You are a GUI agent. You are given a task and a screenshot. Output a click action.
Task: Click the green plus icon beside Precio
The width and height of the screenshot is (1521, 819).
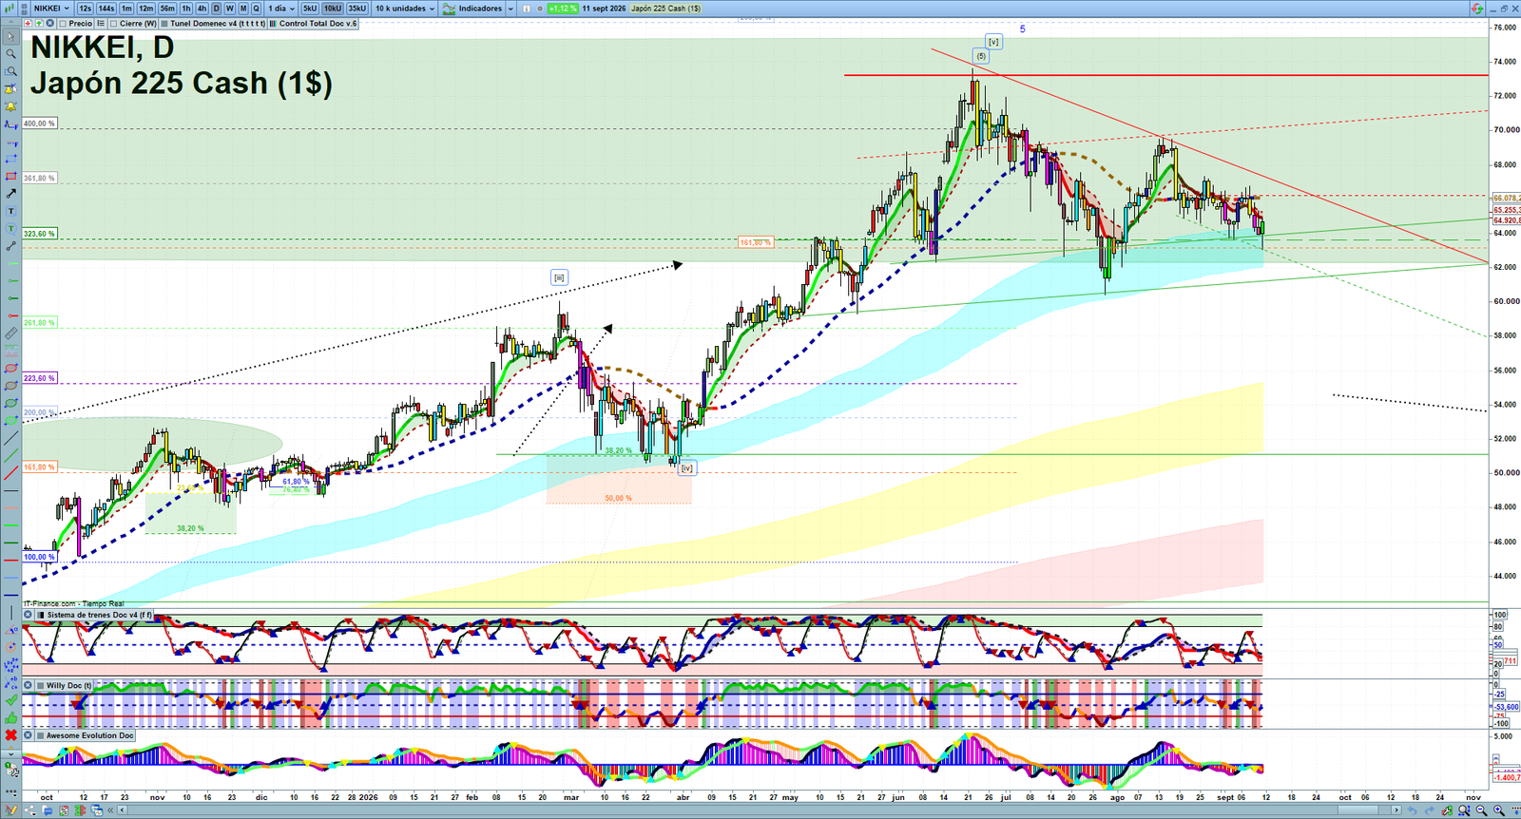coord(39,23)
